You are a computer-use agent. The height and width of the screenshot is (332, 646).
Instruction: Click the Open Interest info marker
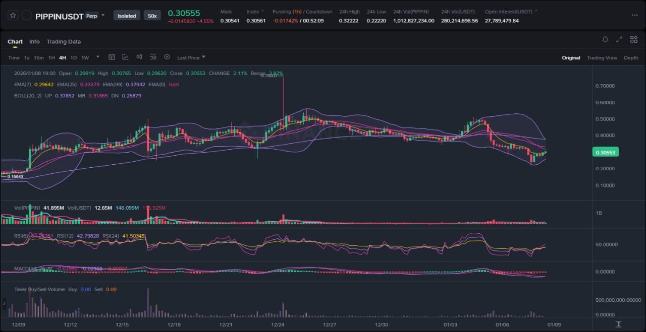click(x=535, y=11)
